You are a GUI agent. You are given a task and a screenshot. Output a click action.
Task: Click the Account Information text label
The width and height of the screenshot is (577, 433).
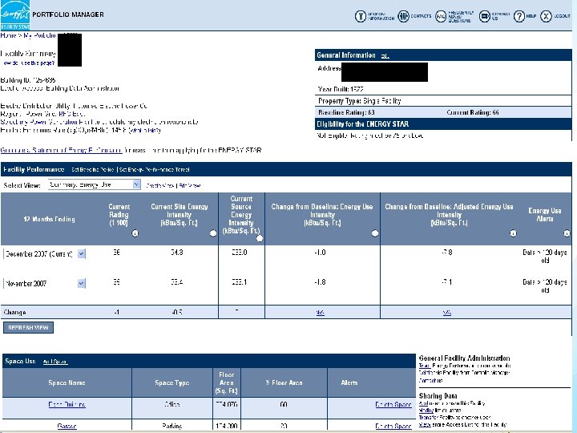pos(381,16)
